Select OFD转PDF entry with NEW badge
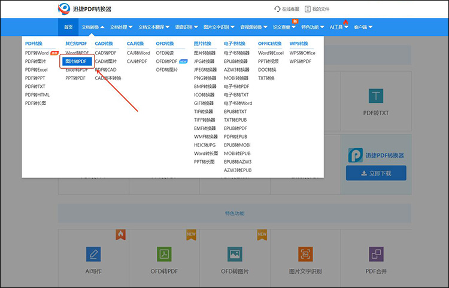This screenshot has height=288, width=449. click(x=166, y=62)
